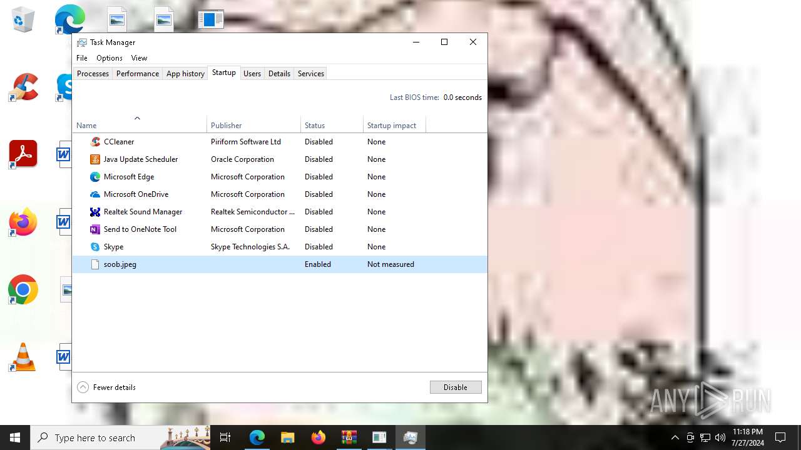
Task: Click the taskbar search box
Action: 121,437
